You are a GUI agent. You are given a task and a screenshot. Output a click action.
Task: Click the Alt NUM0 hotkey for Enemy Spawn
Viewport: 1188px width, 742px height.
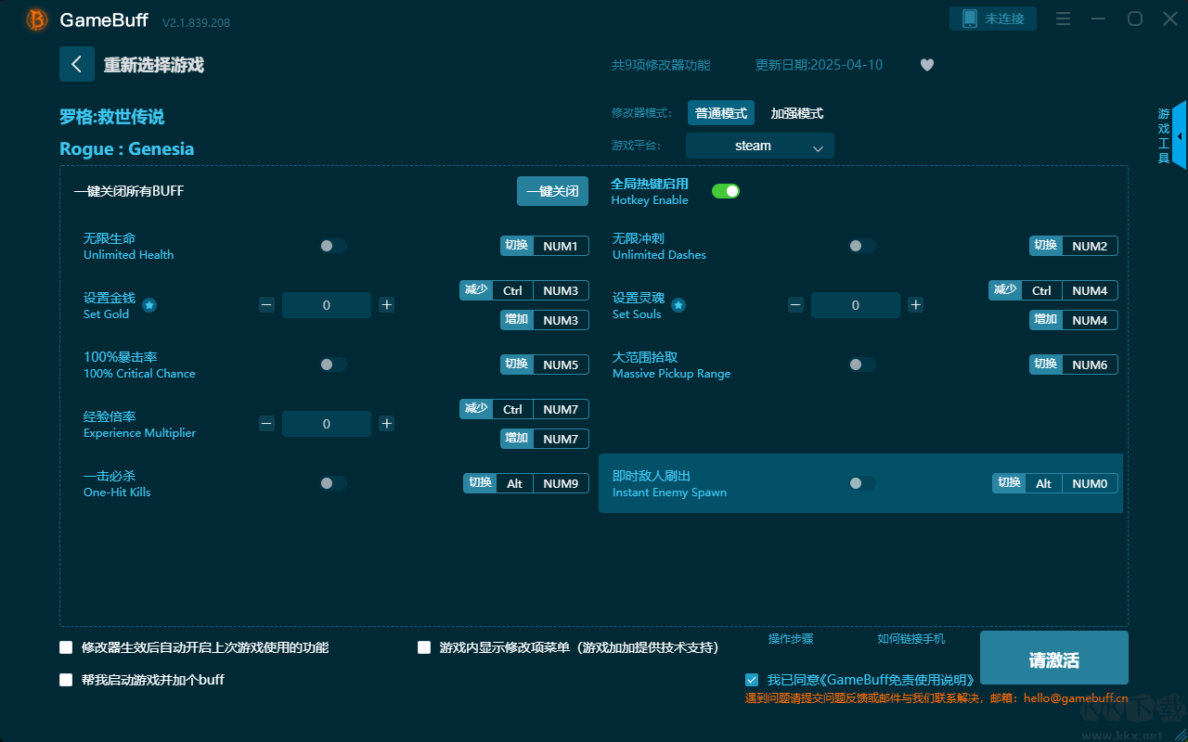point(1055,483)
